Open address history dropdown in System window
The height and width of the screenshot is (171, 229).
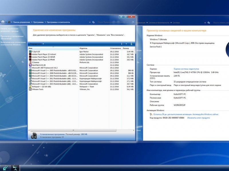tap(205, 23)
